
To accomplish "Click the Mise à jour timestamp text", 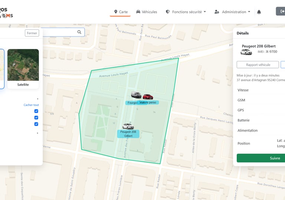I will pyautogui.click(x=258, y=75).
